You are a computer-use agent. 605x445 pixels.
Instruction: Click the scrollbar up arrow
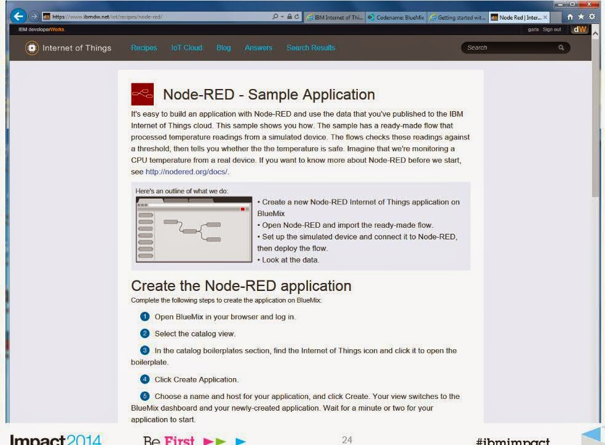click(x=595, y=34)
